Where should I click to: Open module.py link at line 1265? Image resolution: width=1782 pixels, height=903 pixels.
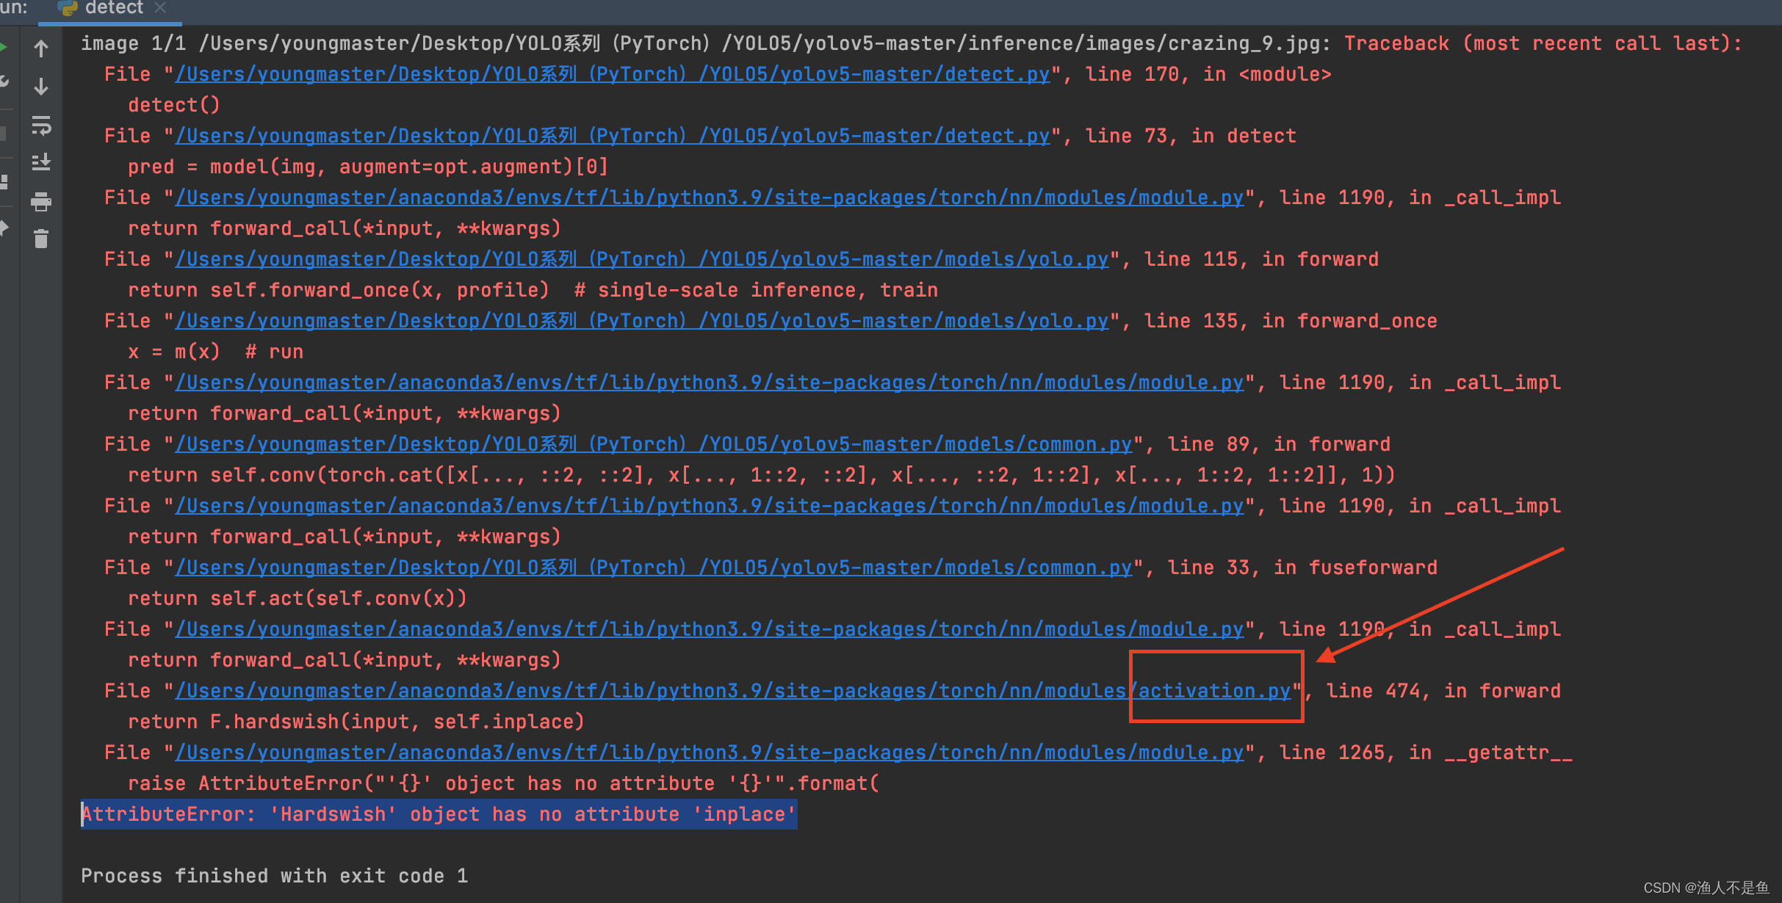click(x=708, y=752)
